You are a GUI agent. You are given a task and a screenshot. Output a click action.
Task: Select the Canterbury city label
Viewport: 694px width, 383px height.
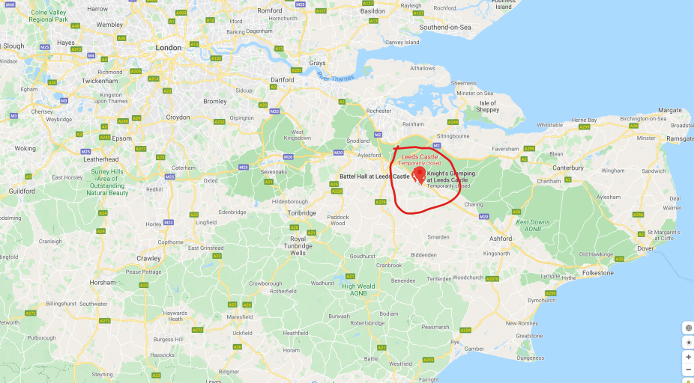(568, 168)
